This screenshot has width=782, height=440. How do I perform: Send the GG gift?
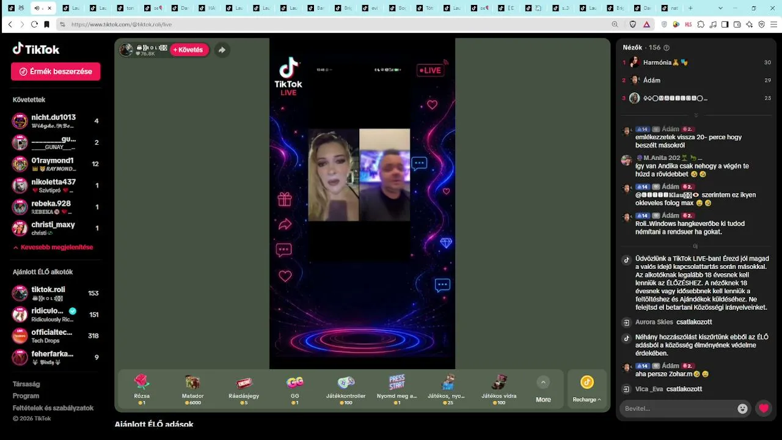(x=295, y=389)
